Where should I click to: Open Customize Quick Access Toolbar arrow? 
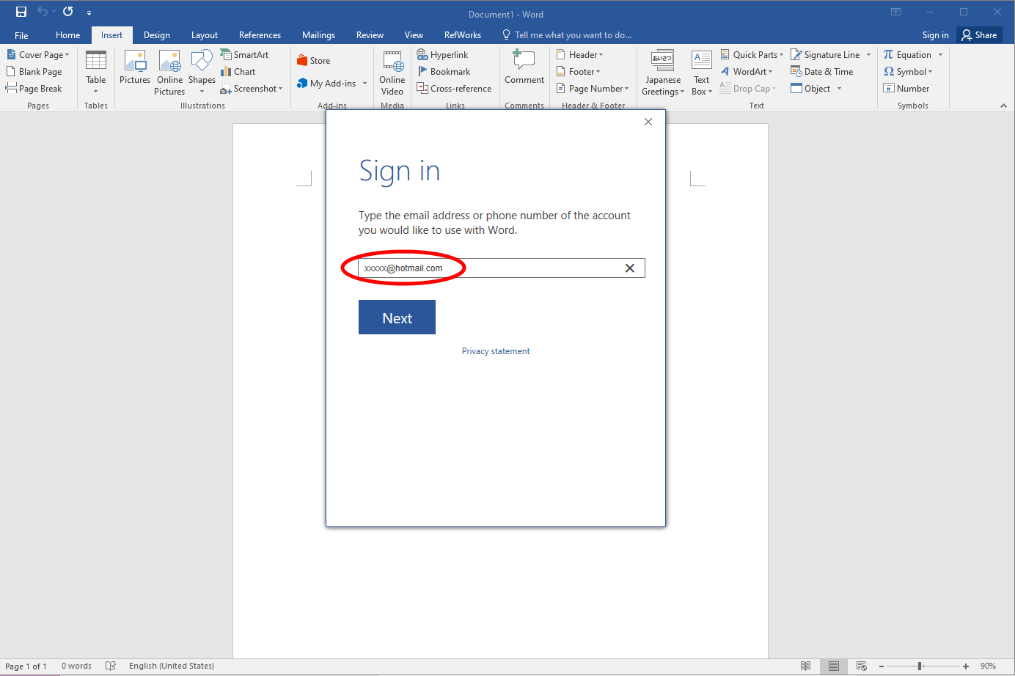click(89, 12)
